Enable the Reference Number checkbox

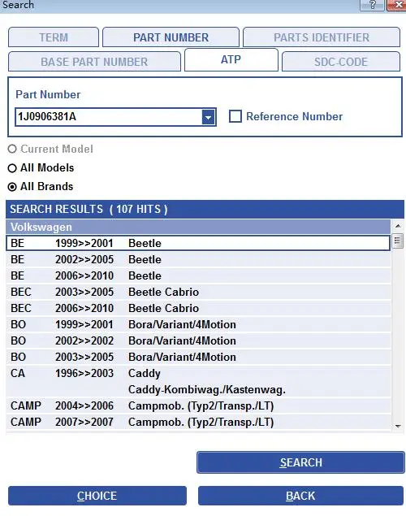(235, 116)
